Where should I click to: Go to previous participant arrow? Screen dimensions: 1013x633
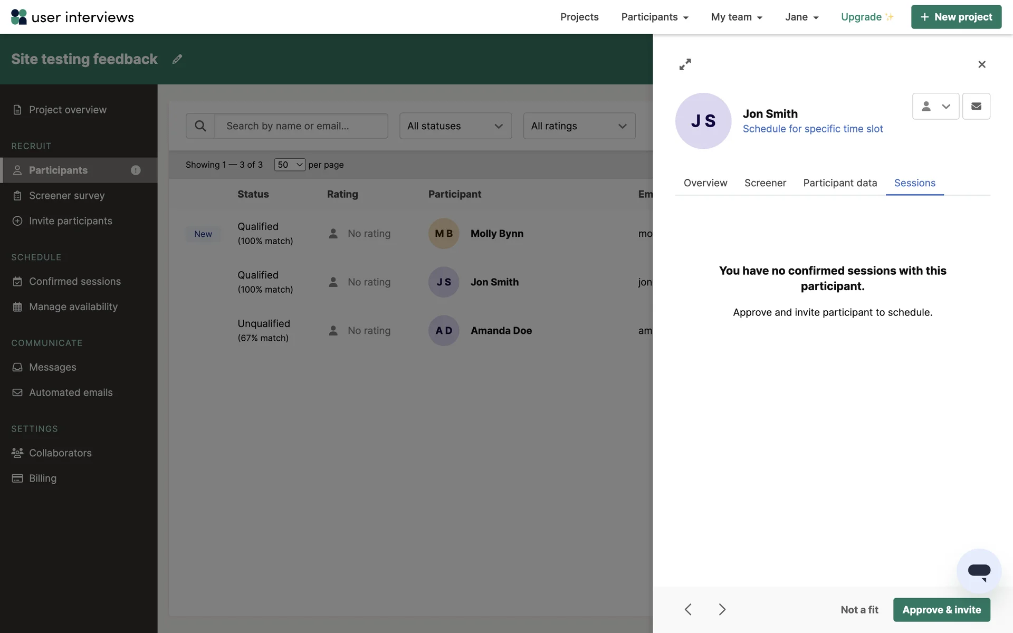(688, 609)
